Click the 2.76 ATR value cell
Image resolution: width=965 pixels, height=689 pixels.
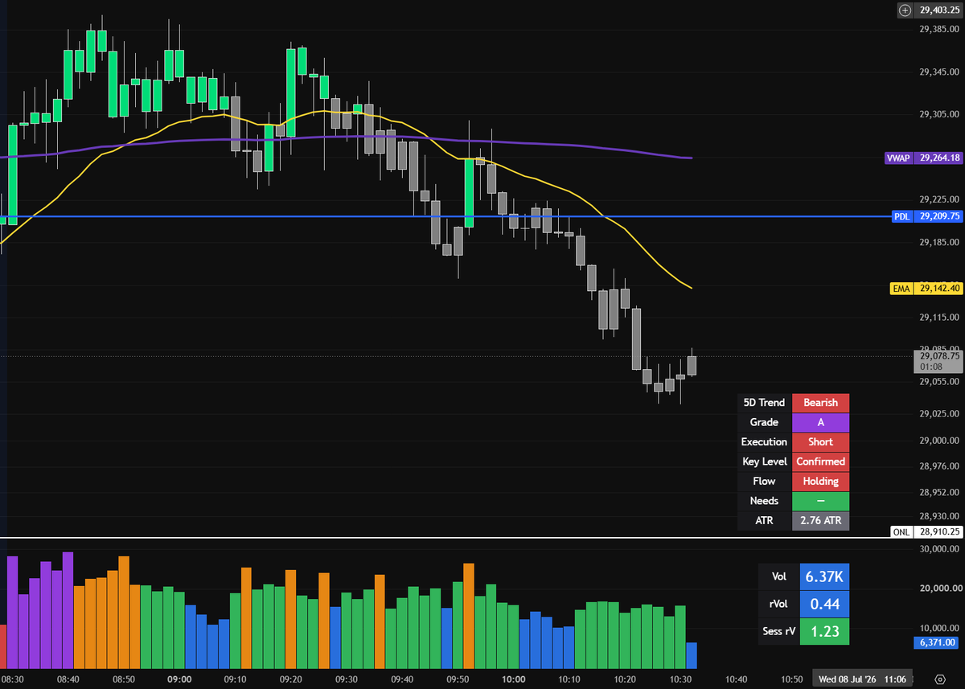820,521
